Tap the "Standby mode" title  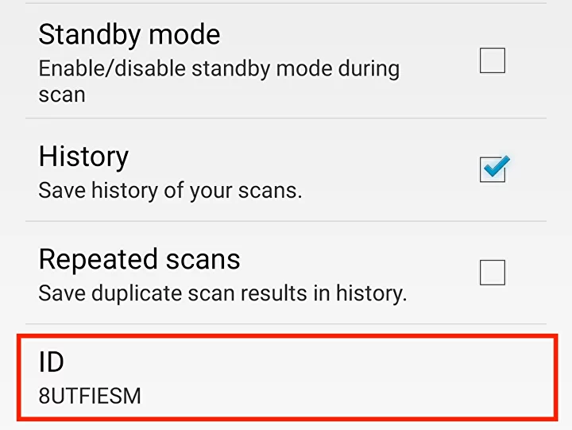(129, 35)
